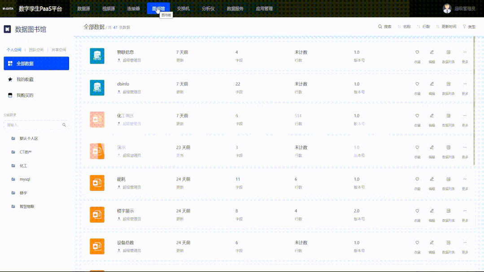This screenshot has height=272, width=484.
Task: Expand 更多 menu for 物联信息
Action: coord(465,52)
